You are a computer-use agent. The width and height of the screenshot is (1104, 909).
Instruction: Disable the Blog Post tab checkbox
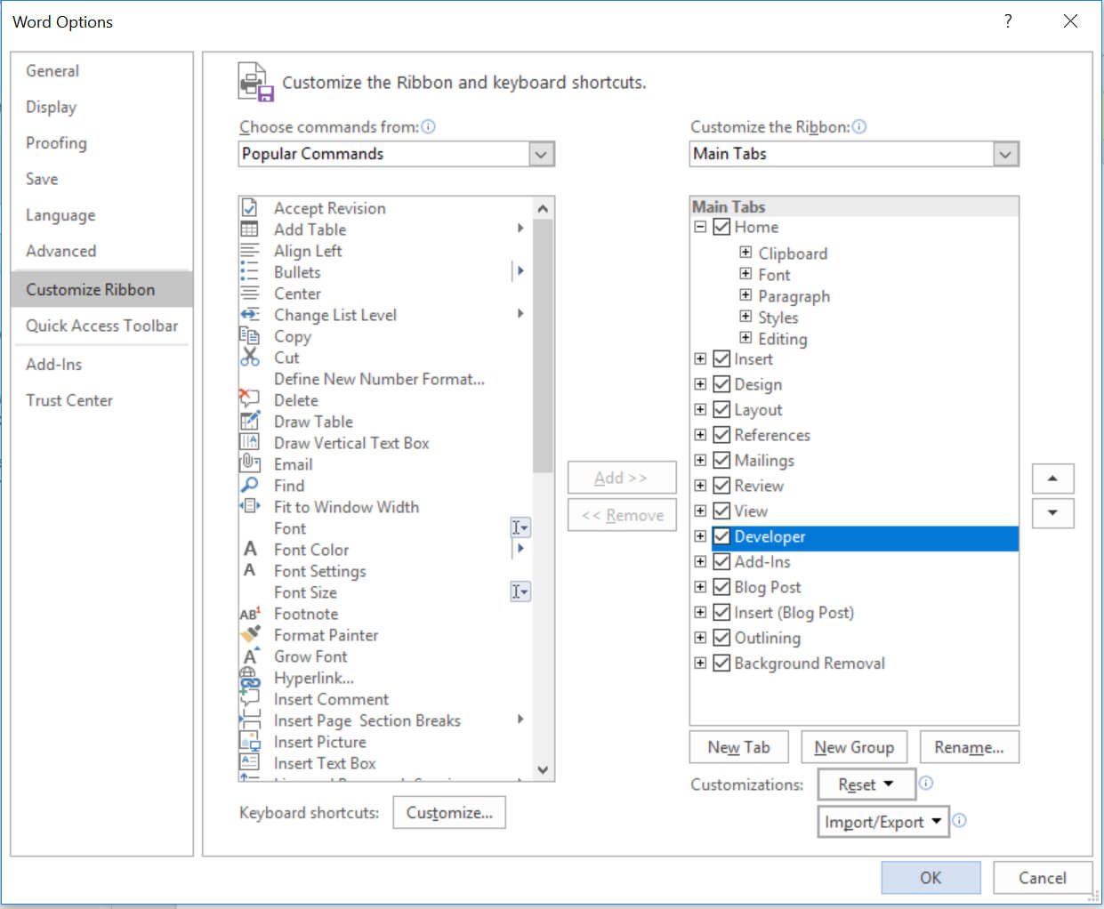tap(721, 587)
